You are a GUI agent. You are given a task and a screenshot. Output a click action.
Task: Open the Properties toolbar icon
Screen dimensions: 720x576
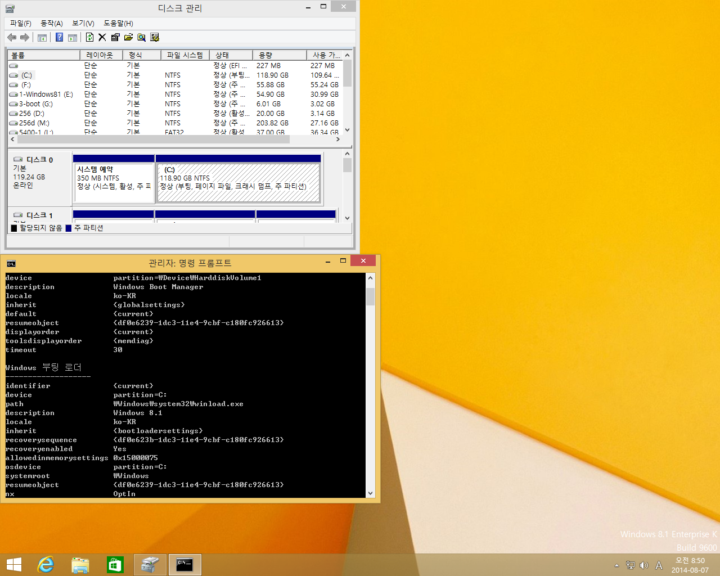coord(115,37)
